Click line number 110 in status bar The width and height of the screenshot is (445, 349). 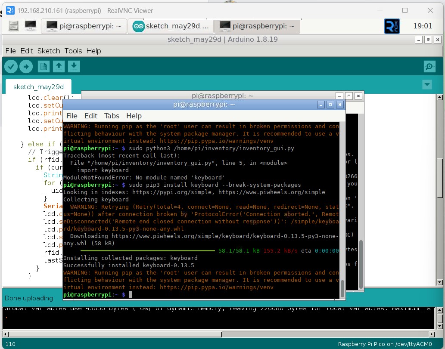point(10,344)
